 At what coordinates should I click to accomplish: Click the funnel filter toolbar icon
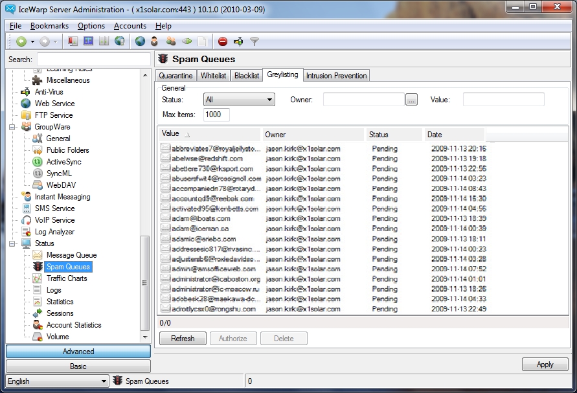(x=255, y=41)
